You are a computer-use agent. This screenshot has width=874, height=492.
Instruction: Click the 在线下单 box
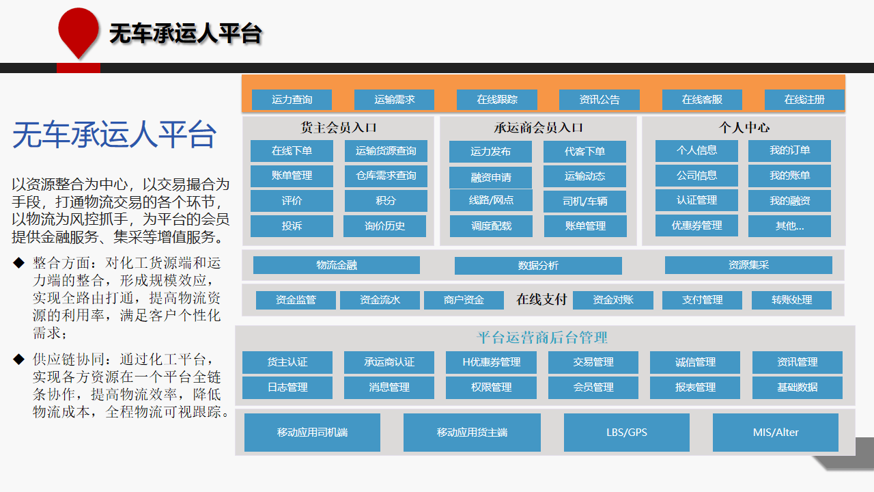coord(292,151)
